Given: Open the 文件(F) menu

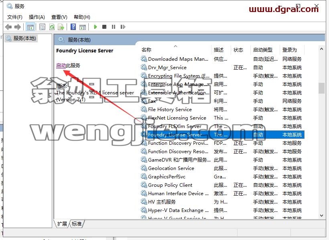Looking at the screenshot, I should [15, 17].
